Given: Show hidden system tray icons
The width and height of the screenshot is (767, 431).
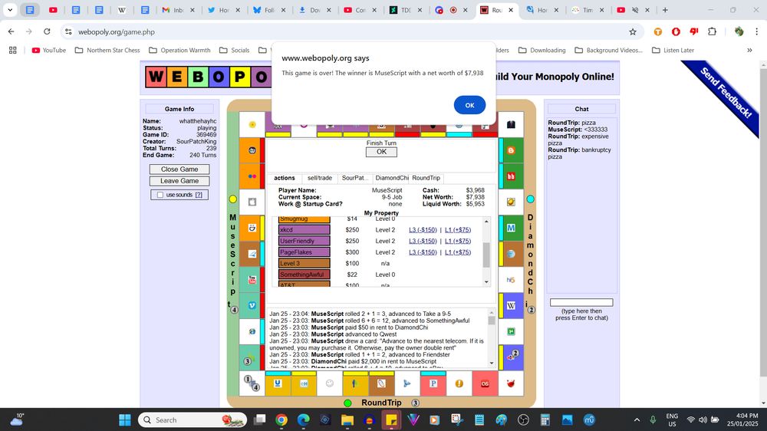Looking at the screenshot, I should (x=637, y=419).
